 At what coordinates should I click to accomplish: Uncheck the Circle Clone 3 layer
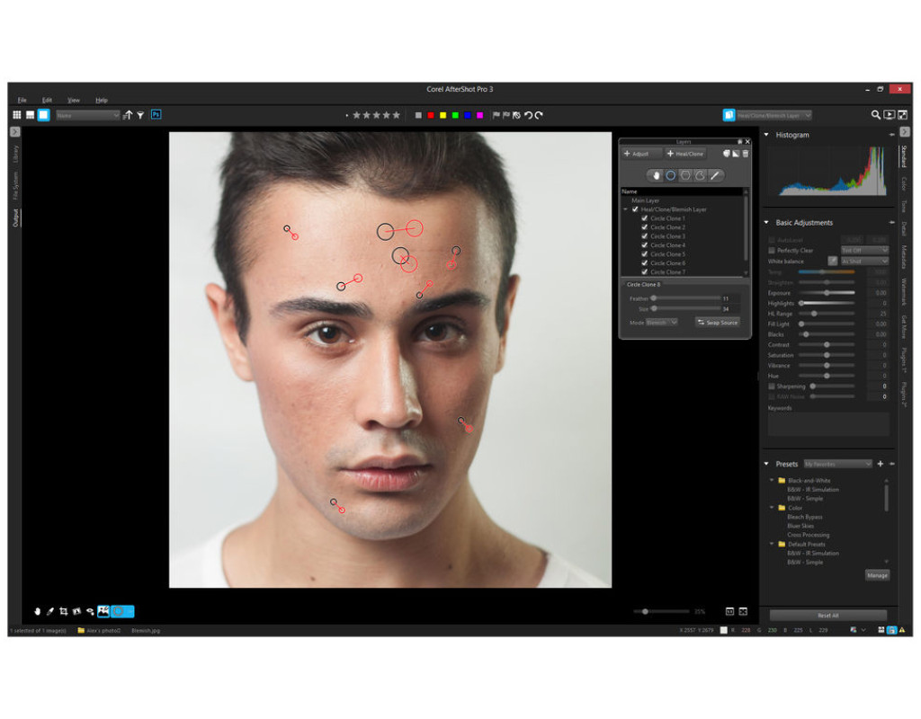(644, 236)
